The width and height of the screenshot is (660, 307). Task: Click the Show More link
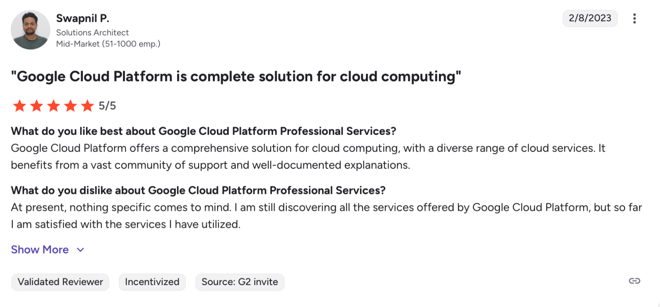pos(40,250)
